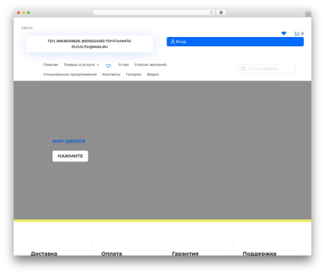
Task: Click the Оплата heading
Action: tap(112, 254)
